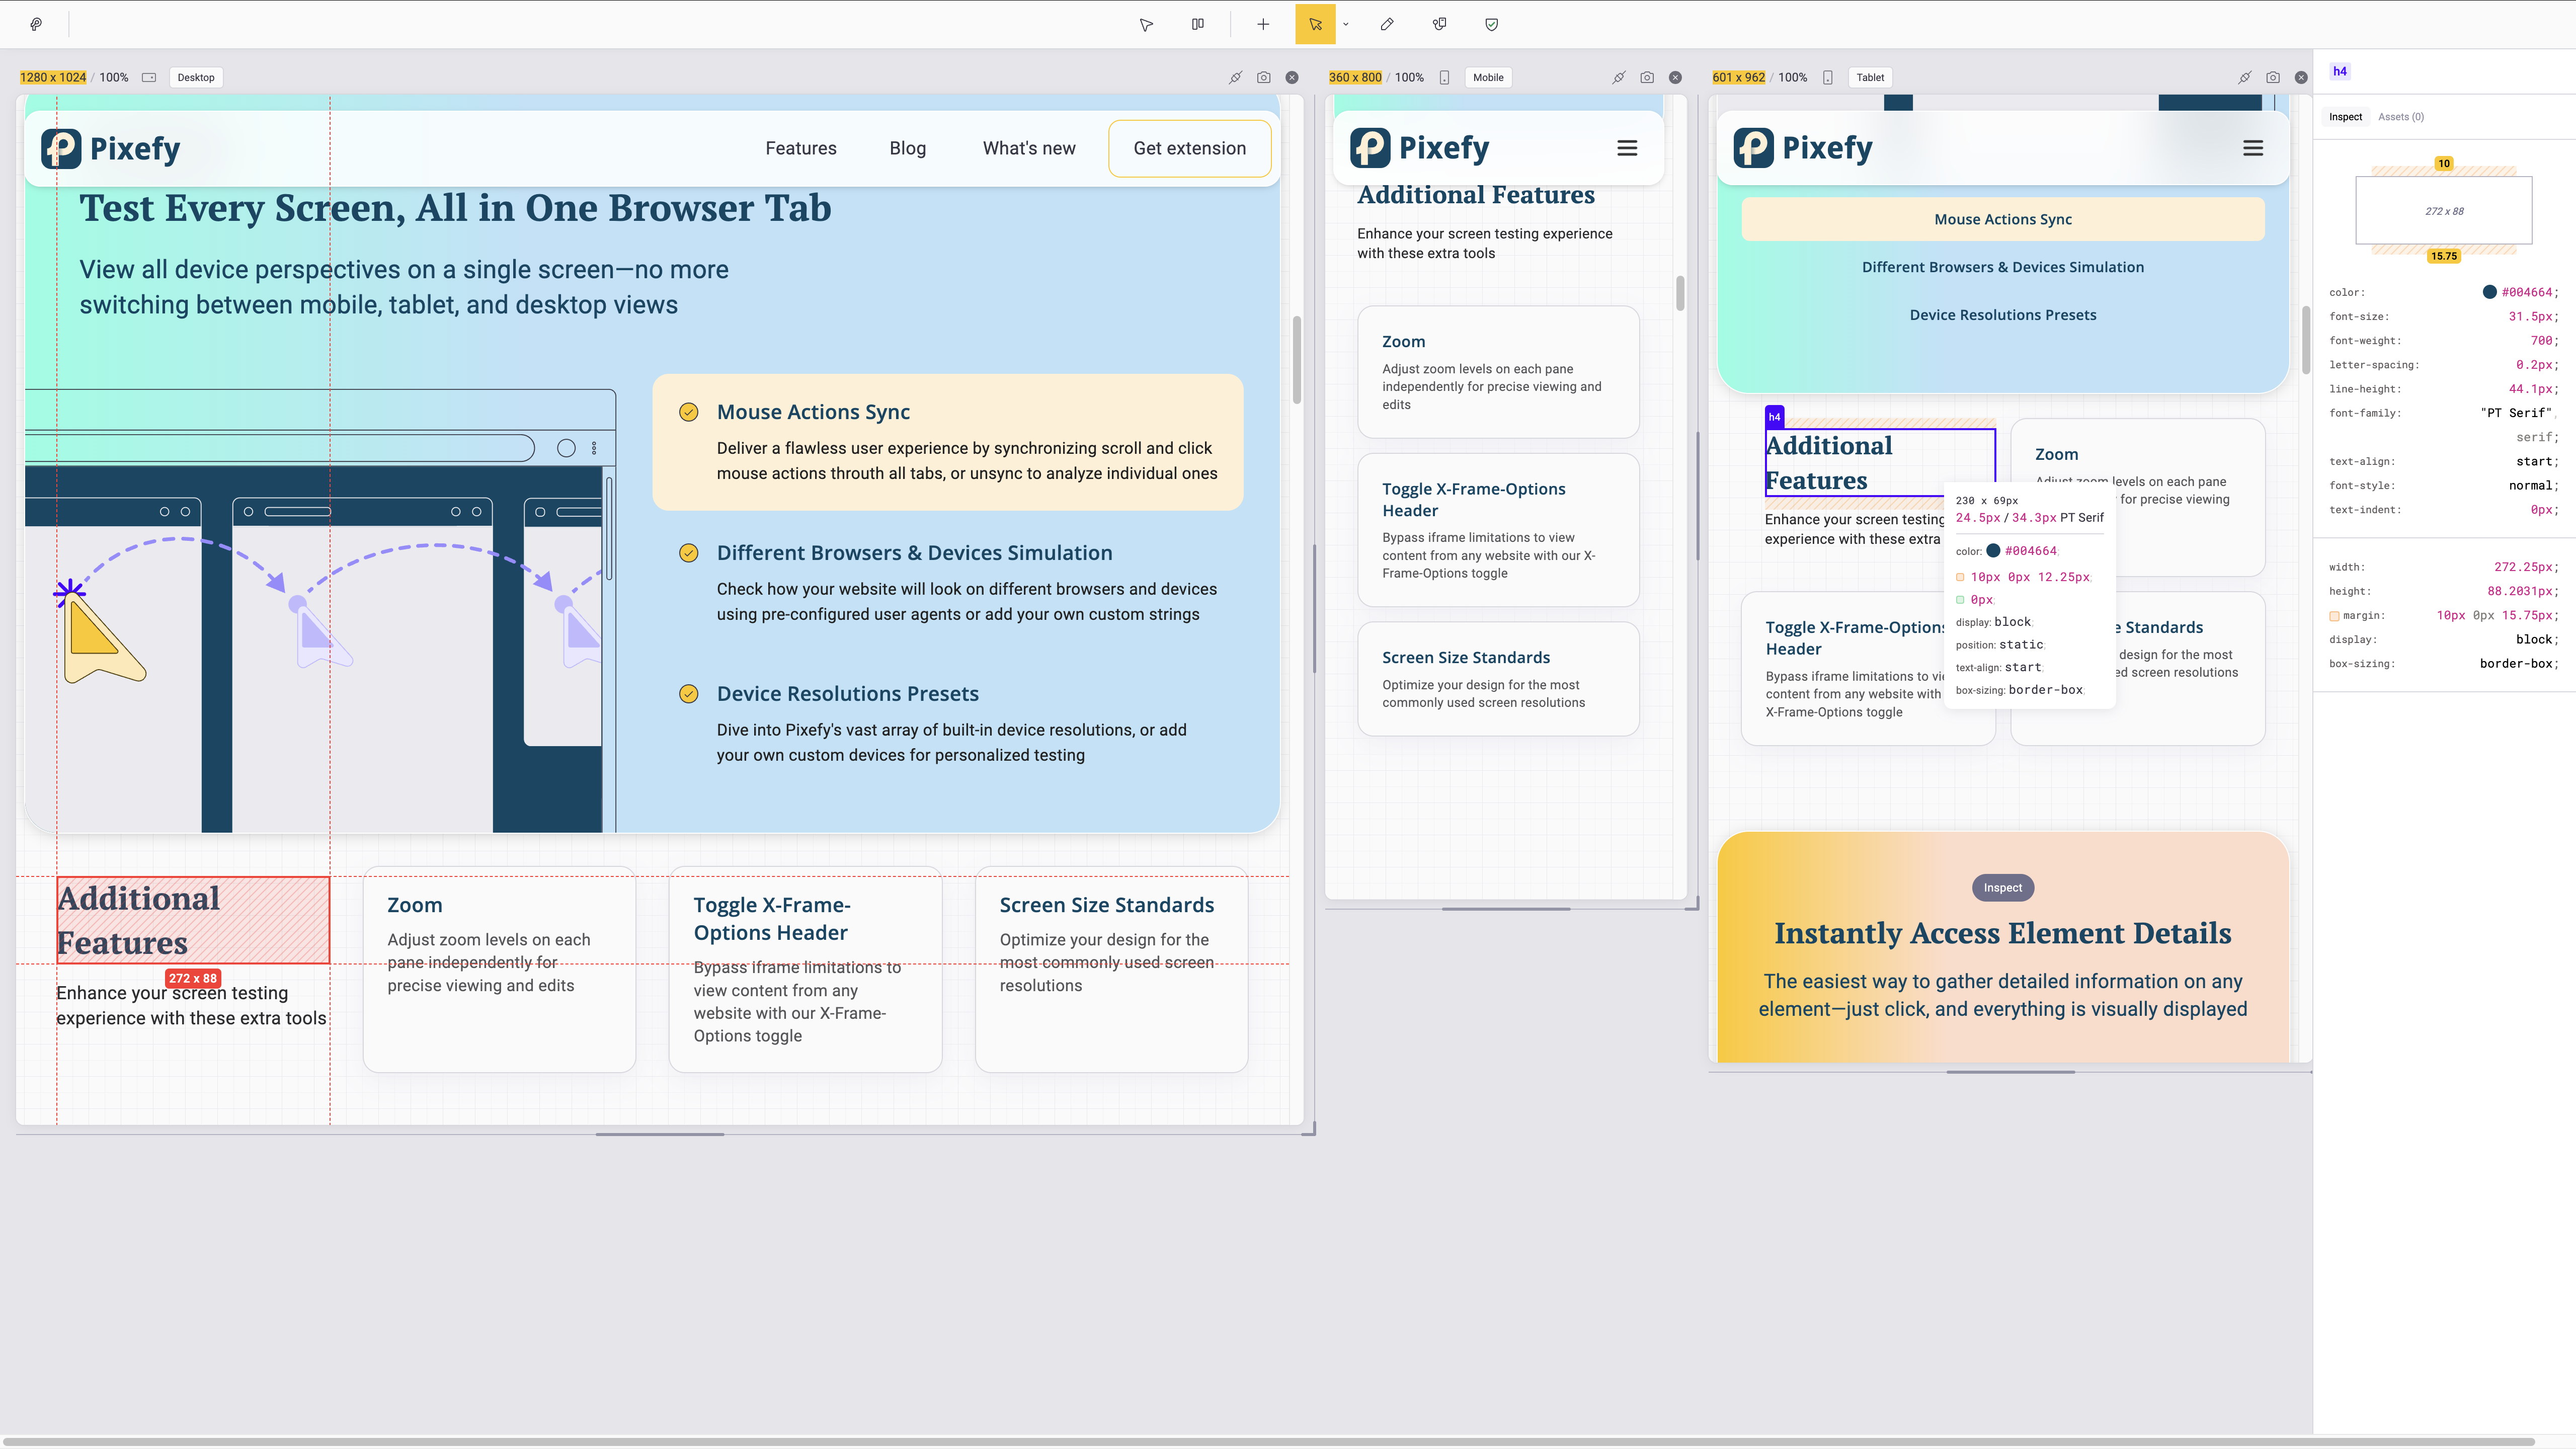Switch to the Inspect tab in side panel
The width and height of the screenshot is (2576, 1449).
point(2345,117)
